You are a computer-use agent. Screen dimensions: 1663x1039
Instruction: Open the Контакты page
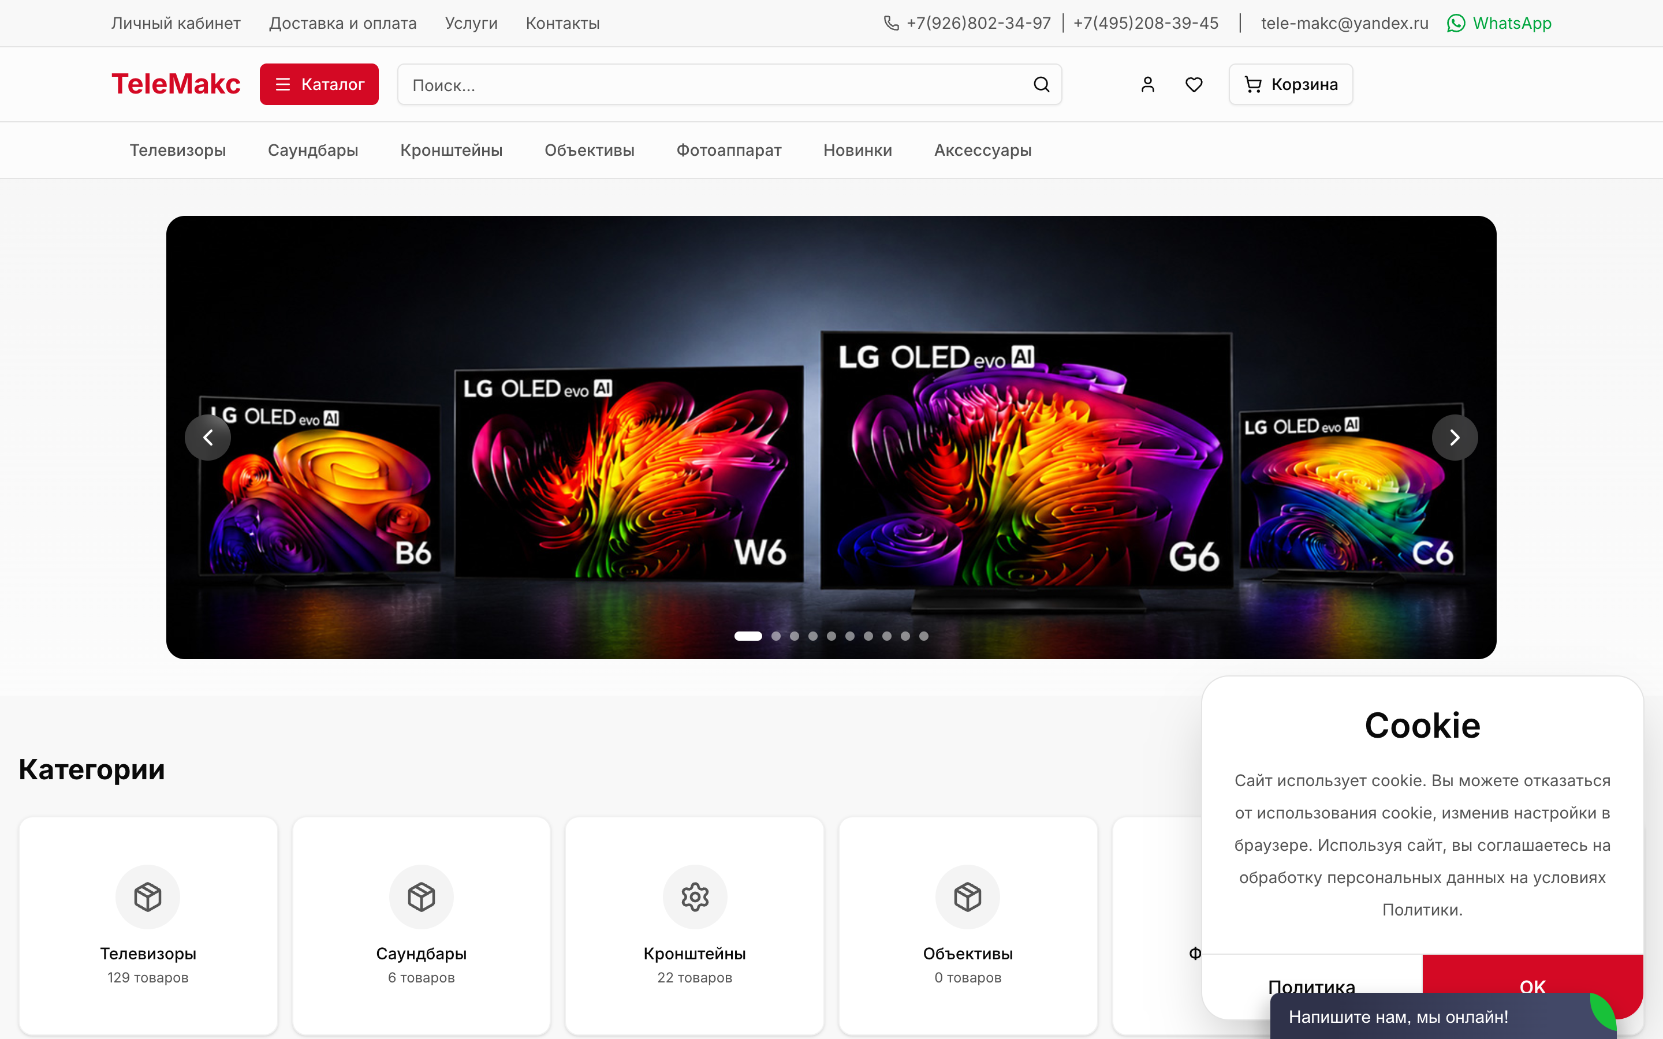[x=563, y=23]
